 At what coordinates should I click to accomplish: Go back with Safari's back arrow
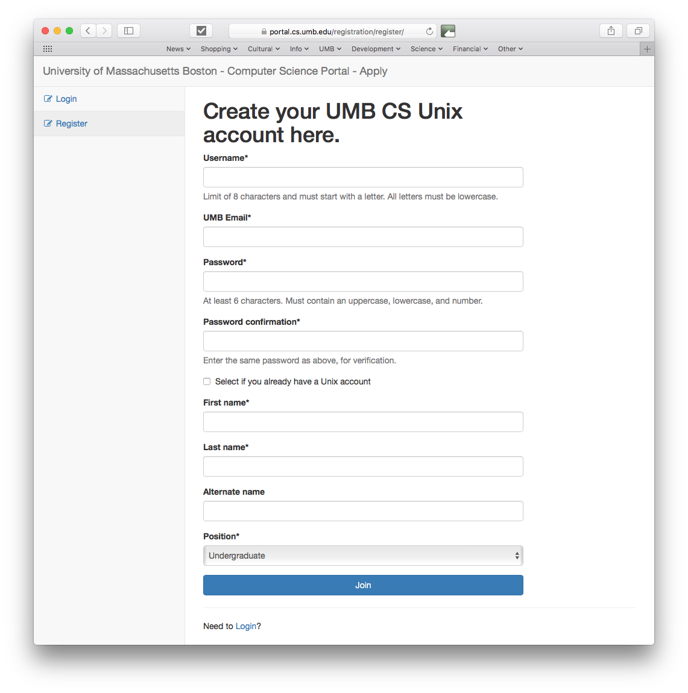click(88, 31)
